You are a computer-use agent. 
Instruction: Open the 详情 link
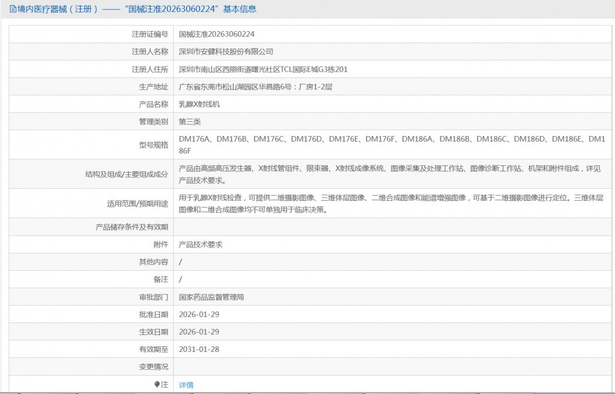pos(186,385)
